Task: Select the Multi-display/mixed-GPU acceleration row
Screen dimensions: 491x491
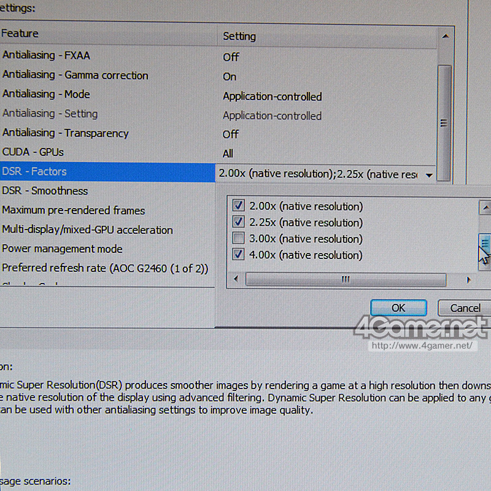Action: [x=107, y=230]
